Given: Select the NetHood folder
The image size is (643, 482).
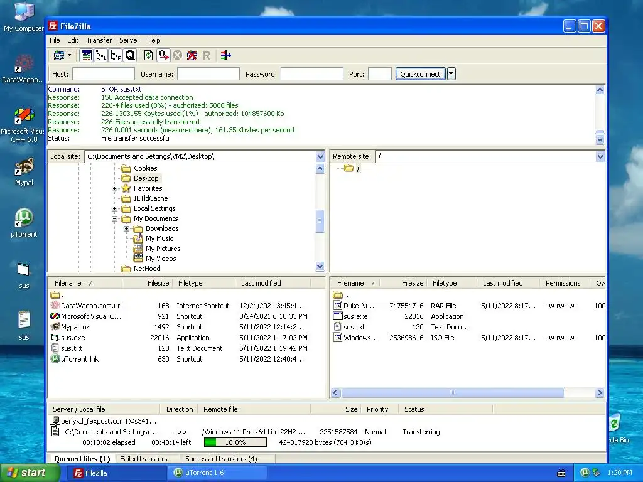Looking at the screenshot, I should coord(147,269).
